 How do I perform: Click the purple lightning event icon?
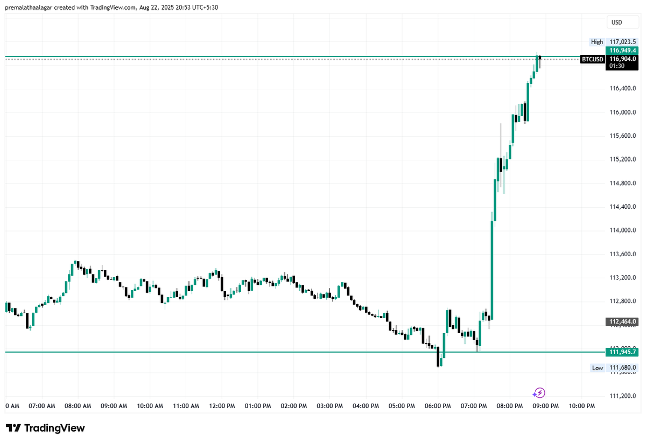[x=539, y=393]
